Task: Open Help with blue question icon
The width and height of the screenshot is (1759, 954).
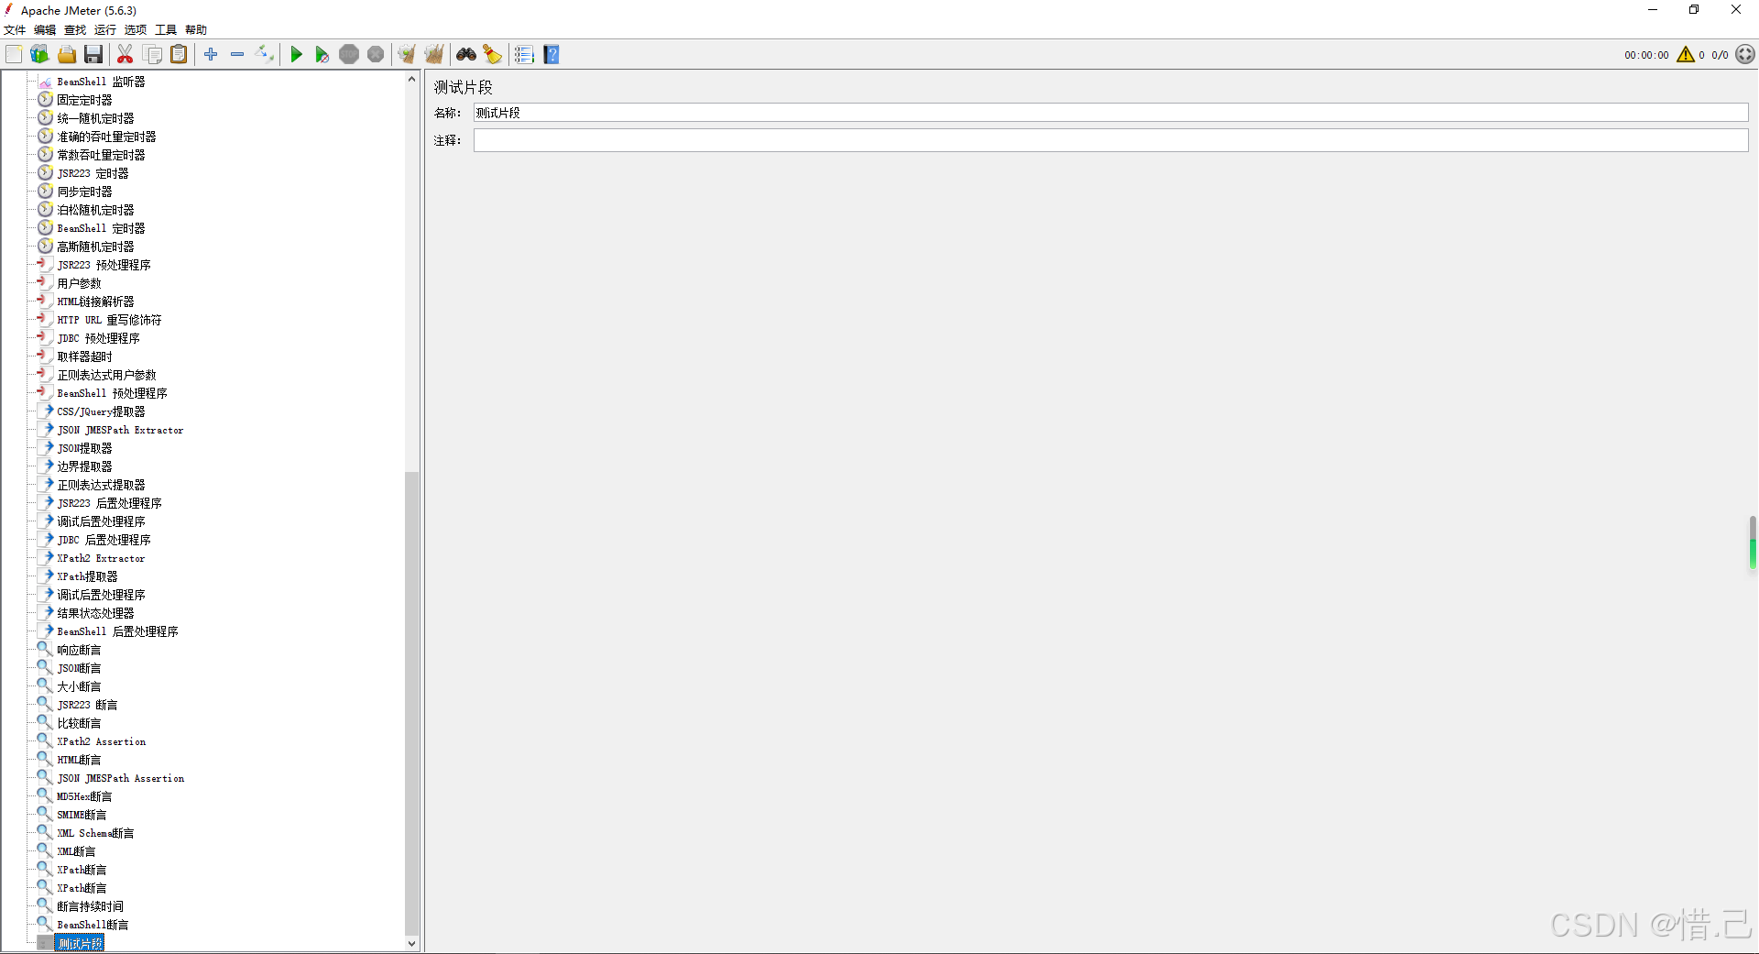Action: click(552, 55)
